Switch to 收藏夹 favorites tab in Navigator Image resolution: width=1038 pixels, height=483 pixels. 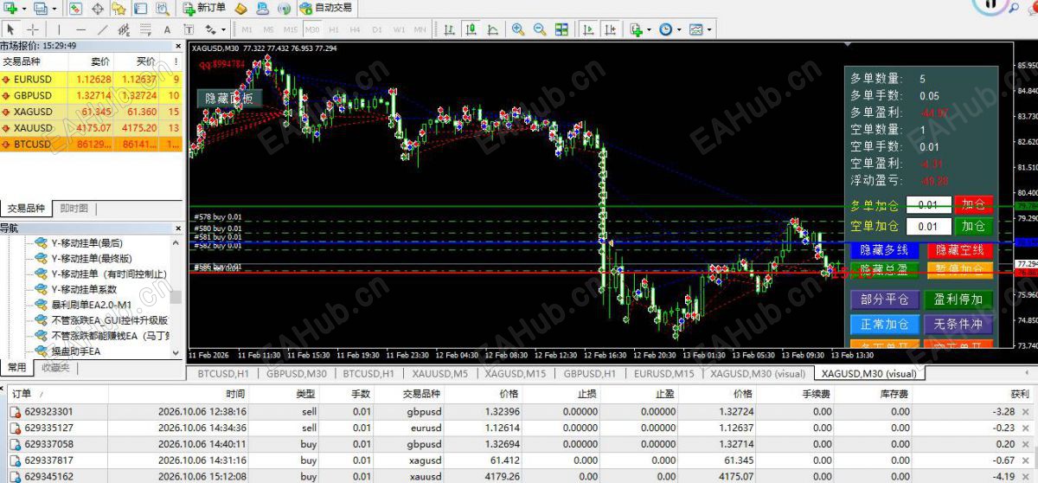(56, 367)
